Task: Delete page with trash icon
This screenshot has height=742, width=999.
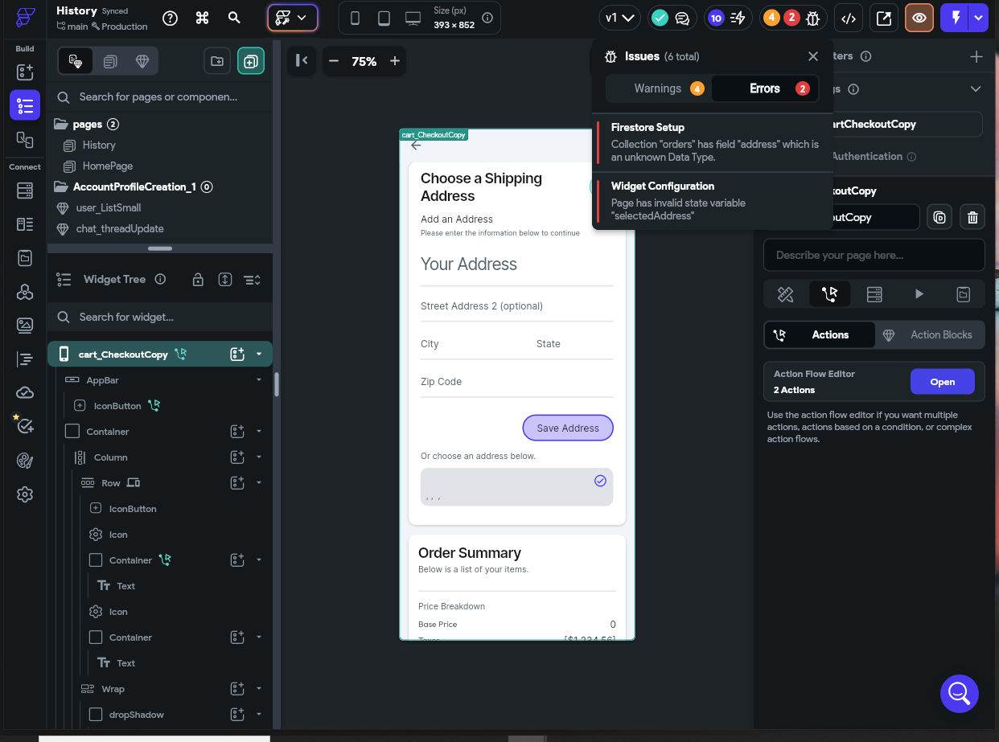Action: (972, 217)
